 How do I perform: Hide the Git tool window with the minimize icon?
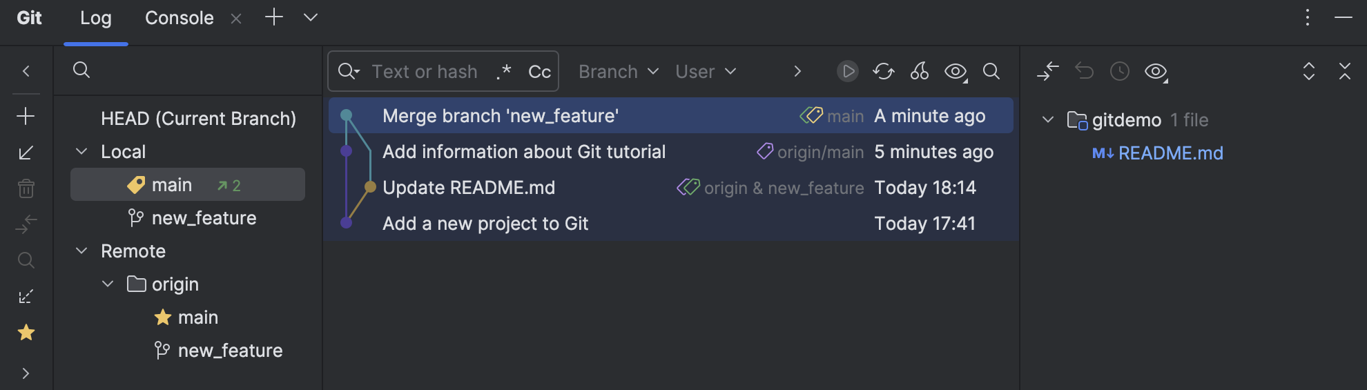pos(1344,17)
